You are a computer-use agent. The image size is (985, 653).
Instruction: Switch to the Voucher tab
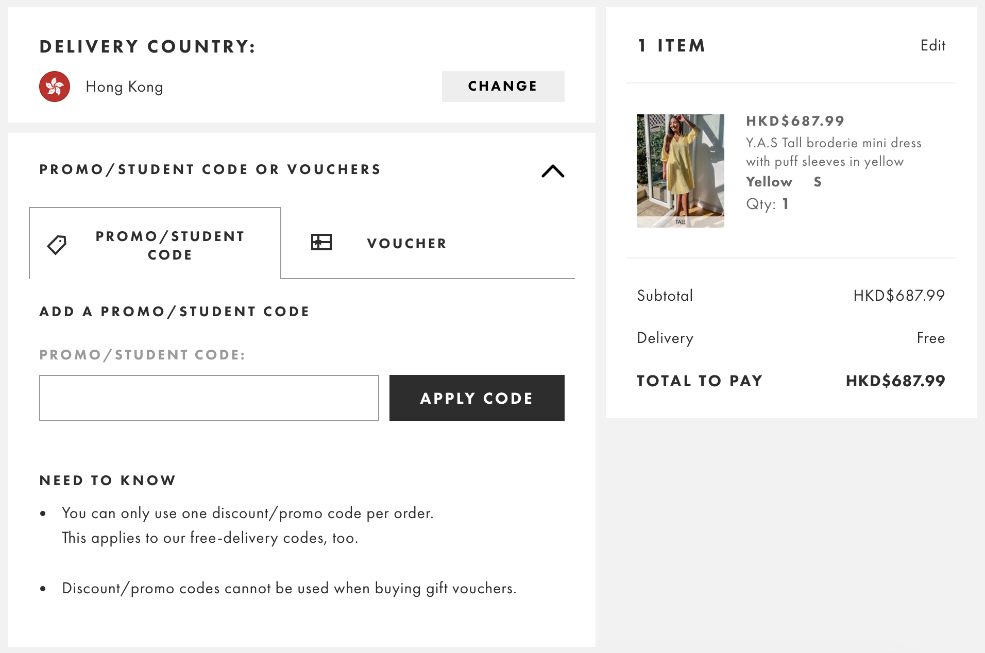[x=406, y=244]
